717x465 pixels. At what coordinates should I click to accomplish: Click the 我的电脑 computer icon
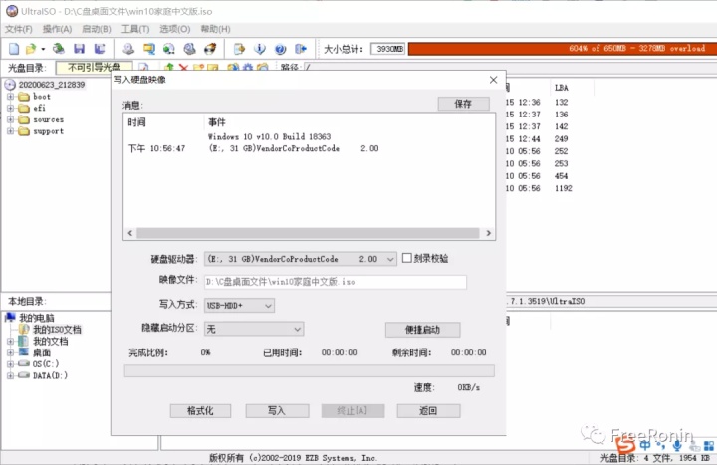pyautogui.click(x=10, y=317)
